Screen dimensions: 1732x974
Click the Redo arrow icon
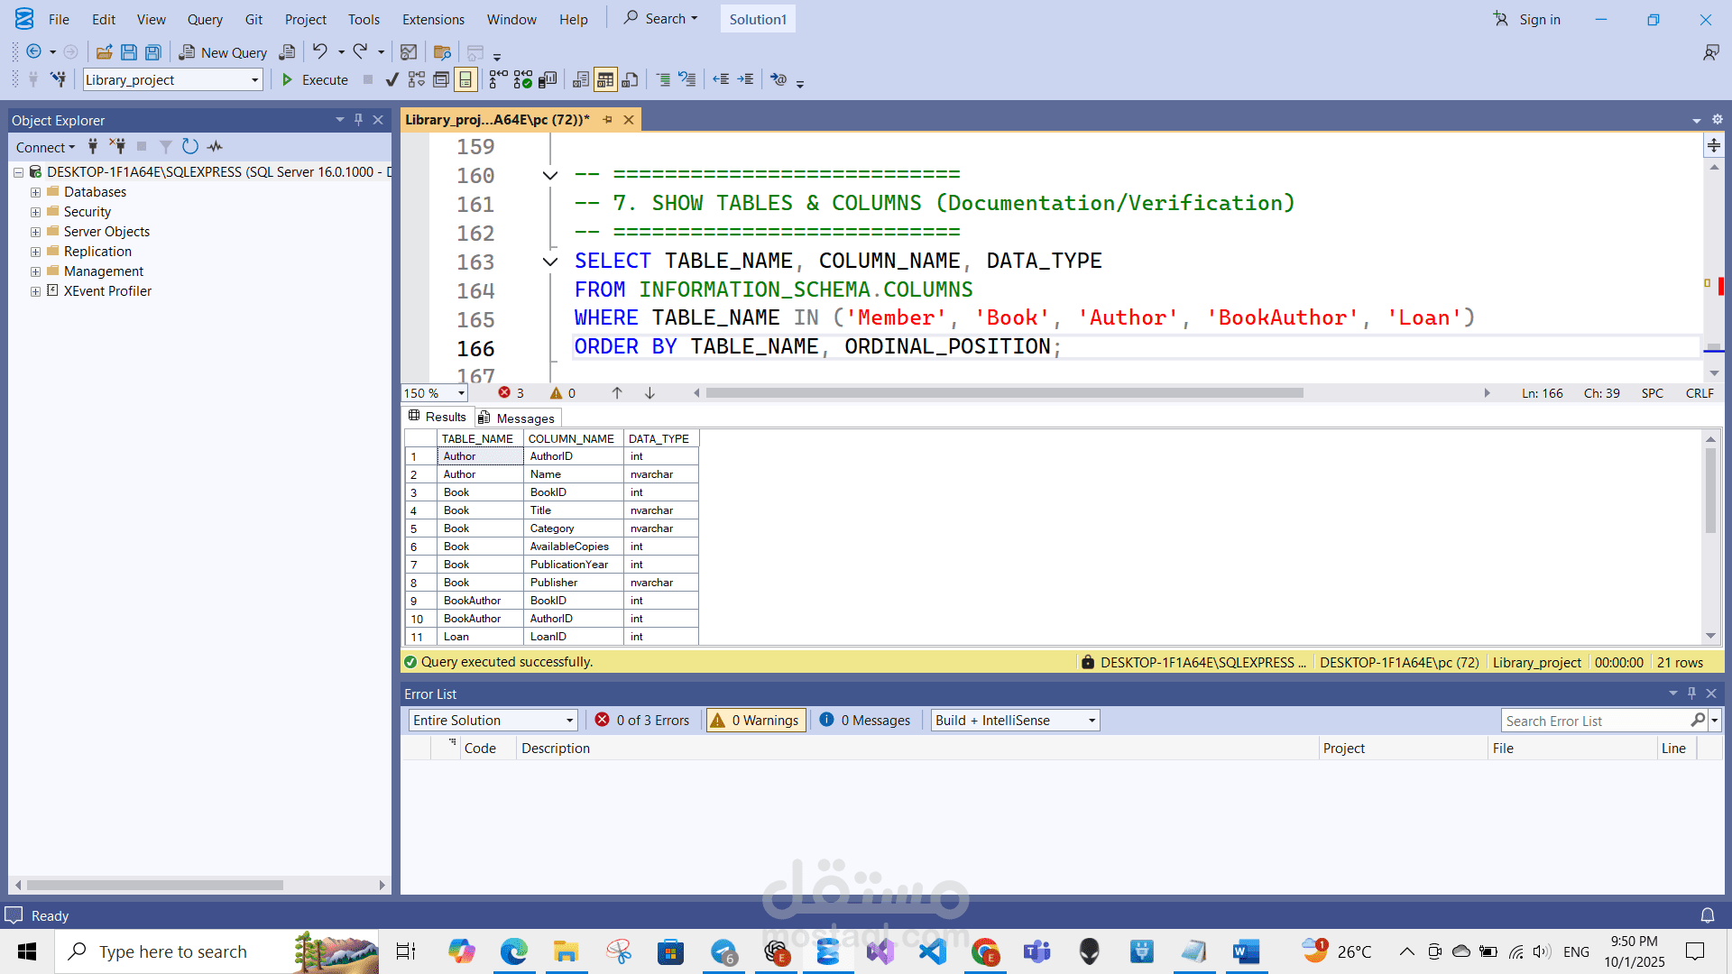pyautogui.click(x=360, y=51)
